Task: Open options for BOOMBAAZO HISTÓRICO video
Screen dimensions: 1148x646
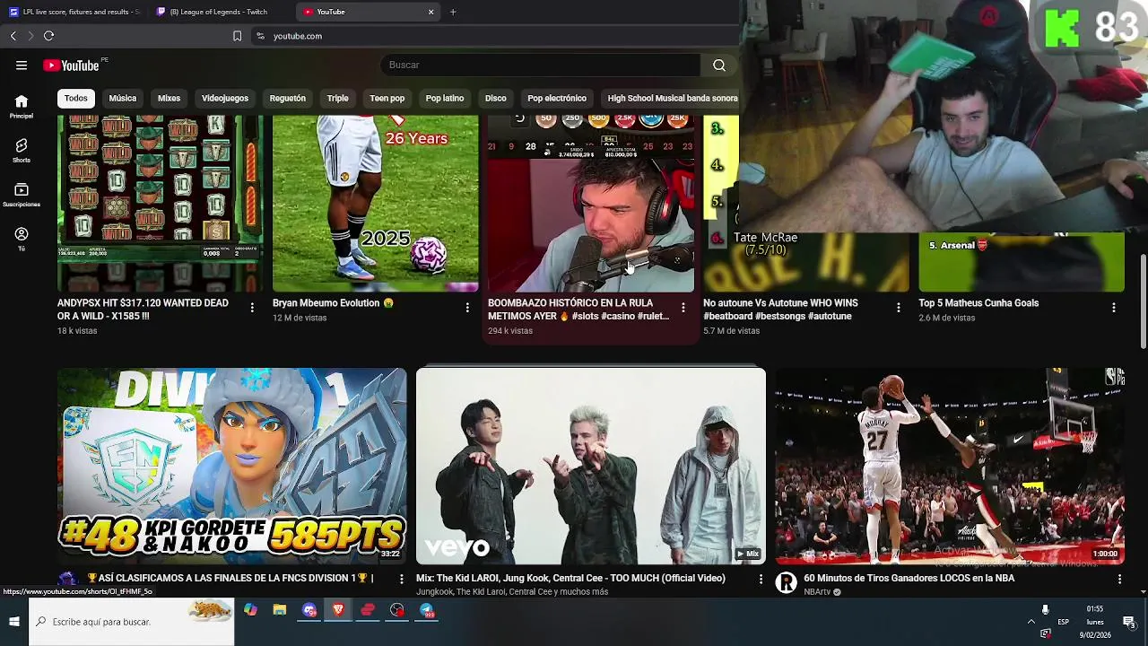Action: click(x=683, y=308)
